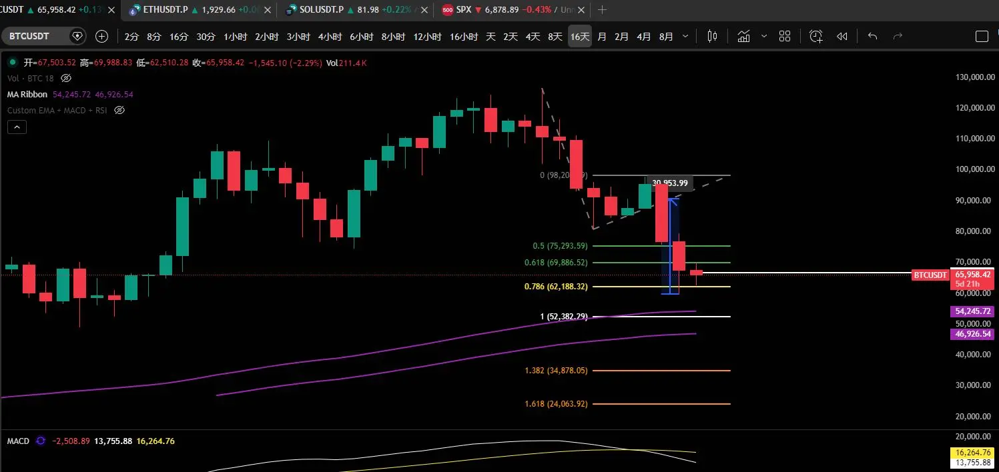Click the BTCUSDT price label on the axis
Image resolution: width=999 pixels, height=472 pixels.
[x=930, y=275]
